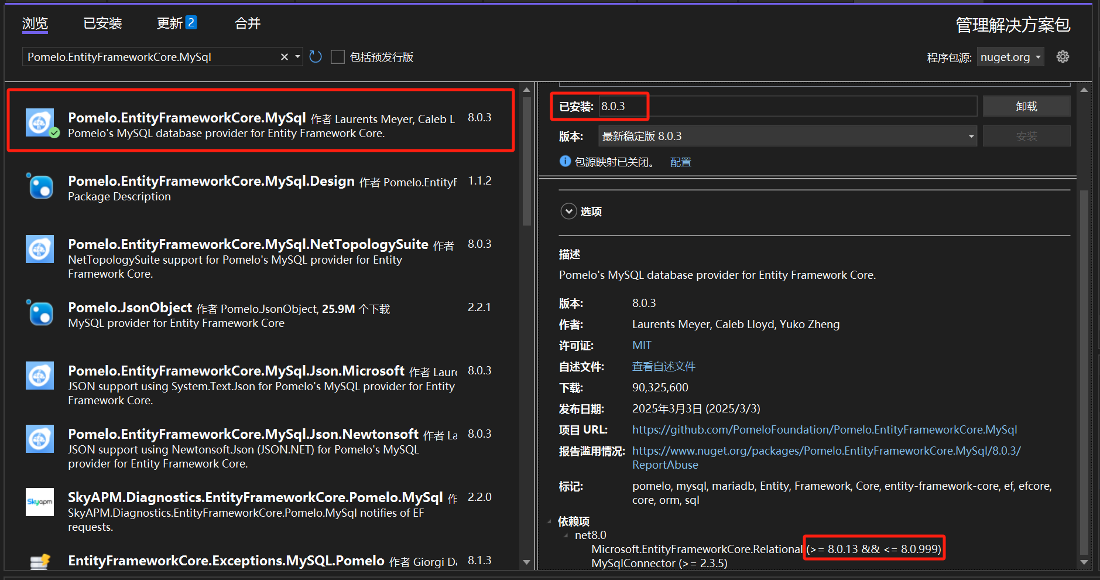Switch to the 已安装 tab

102,23
